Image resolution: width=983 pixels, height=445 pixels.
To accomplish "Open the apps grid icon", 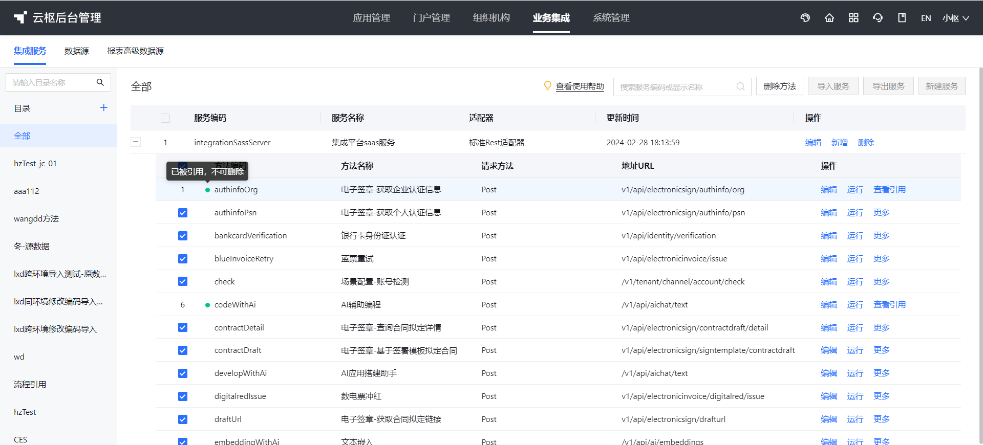I will coord(853,18).
